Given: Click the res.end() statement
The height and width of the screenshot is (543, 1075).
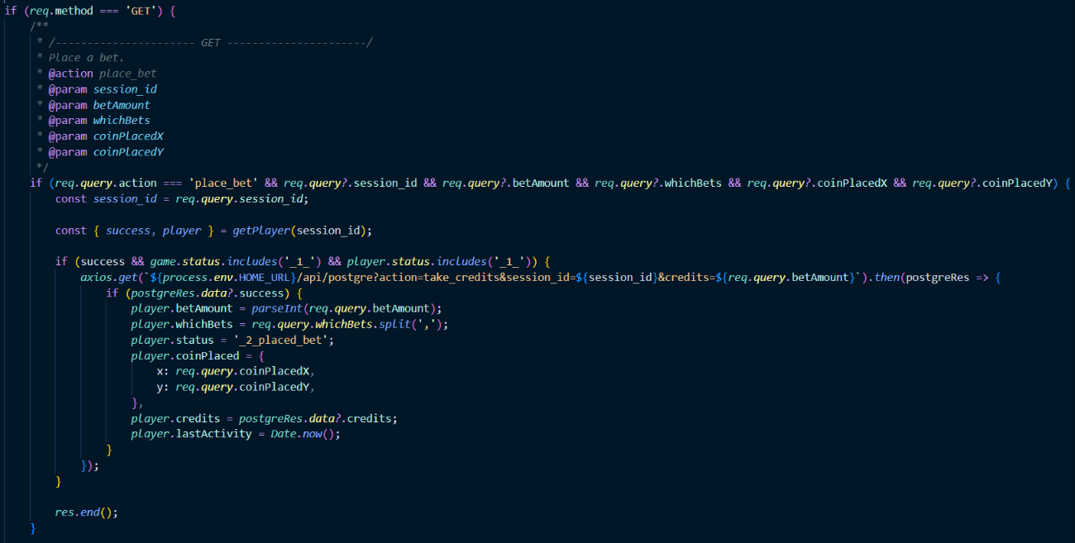Looking at the screenshot, I should pos(86,512).
